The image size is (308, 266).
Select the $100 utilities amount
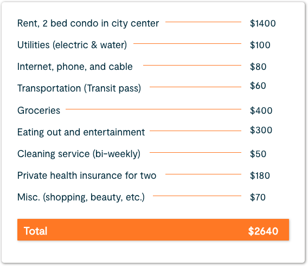260,45
